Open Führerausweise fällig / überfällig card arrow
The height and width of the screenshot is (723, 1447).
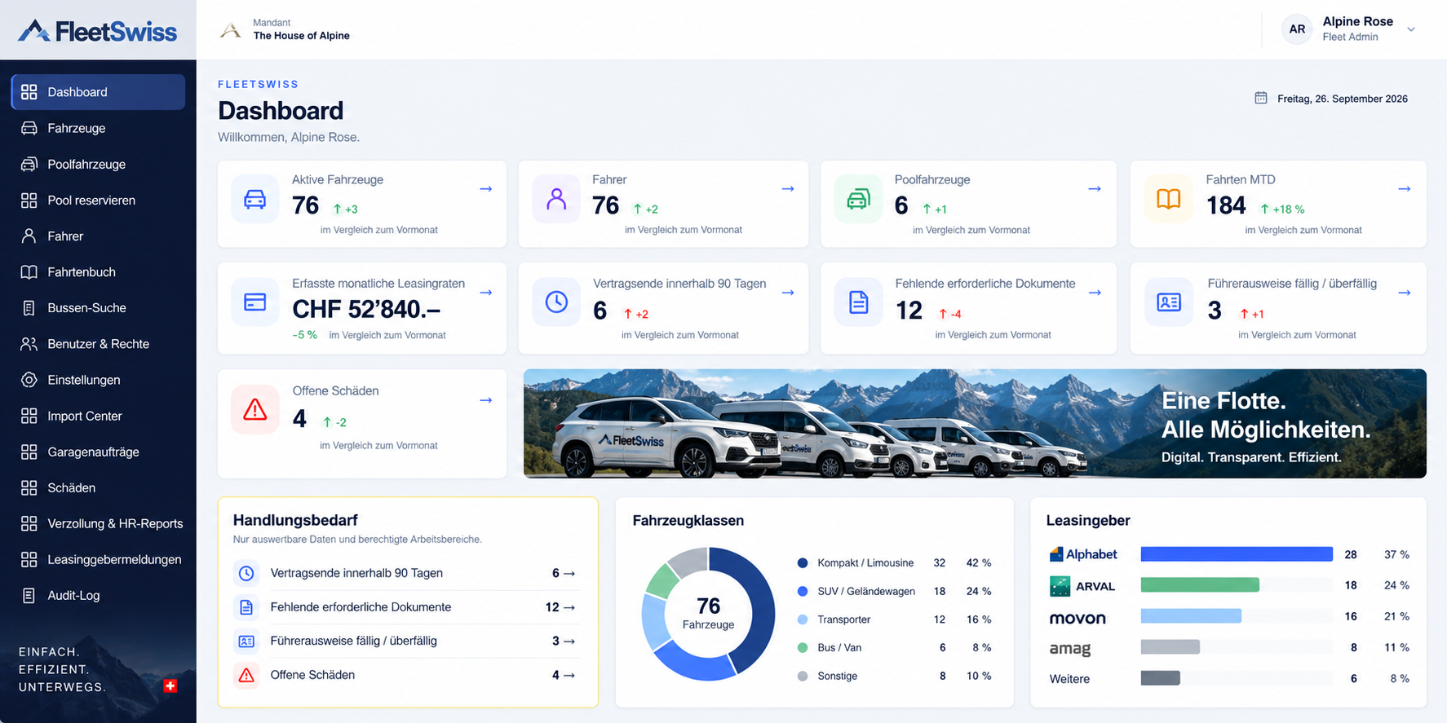(1405, 293)
